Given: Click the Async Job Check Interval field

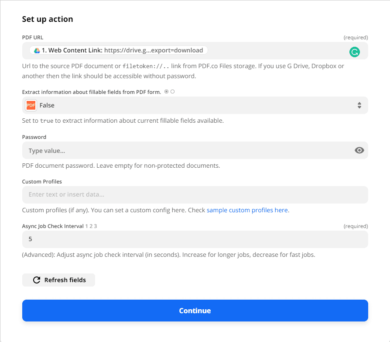Looking at the screenshot, I should [195, 239].
